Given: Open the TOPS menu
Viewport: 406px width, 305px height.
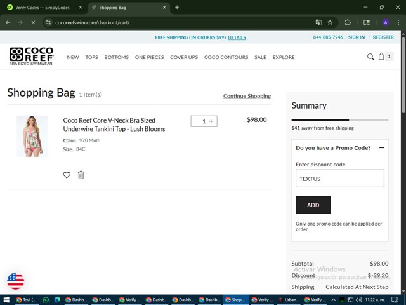Looking at the screenshot, I should click(x=91, y=57).
